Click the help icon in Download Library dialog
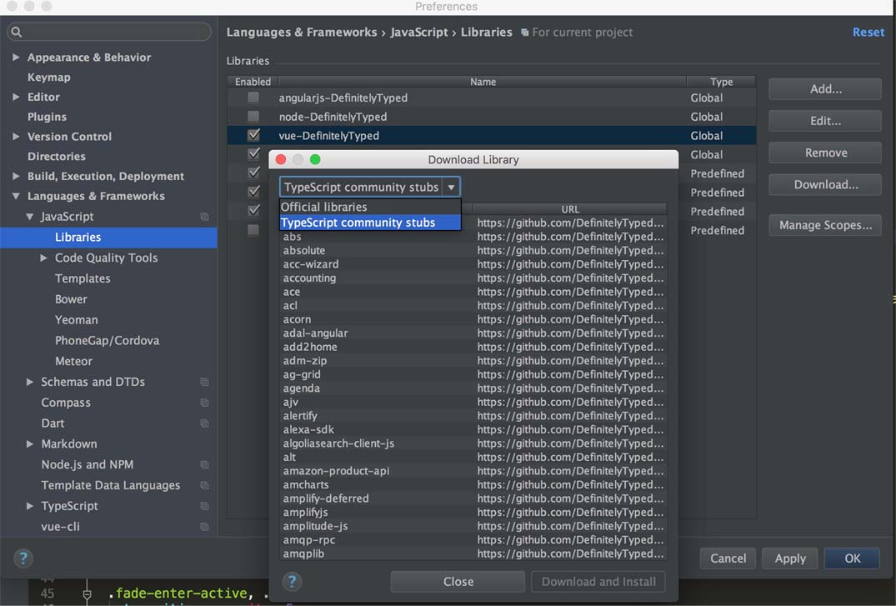The image size is (896, 606). coord(292,582)
